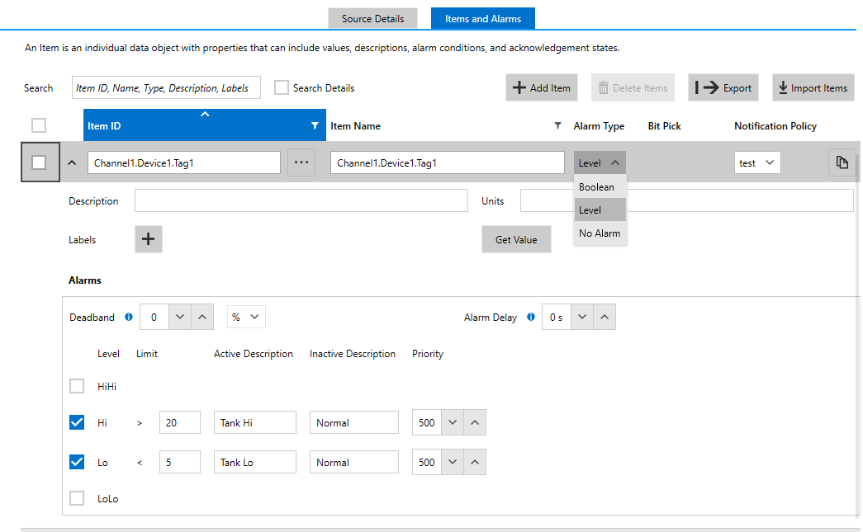Click the Add Item button

pos(542,88)
